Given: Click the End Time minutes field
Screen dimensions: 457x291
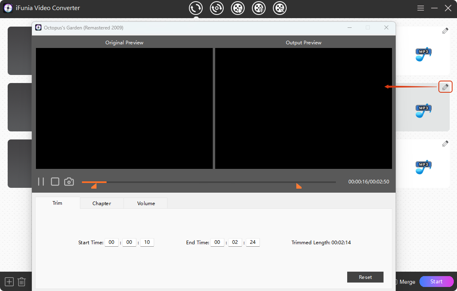Looking at the screenshot, I should [235, 243].
